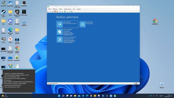
Task: Click the Продолжить continue arrow tile
Action: 67,24
